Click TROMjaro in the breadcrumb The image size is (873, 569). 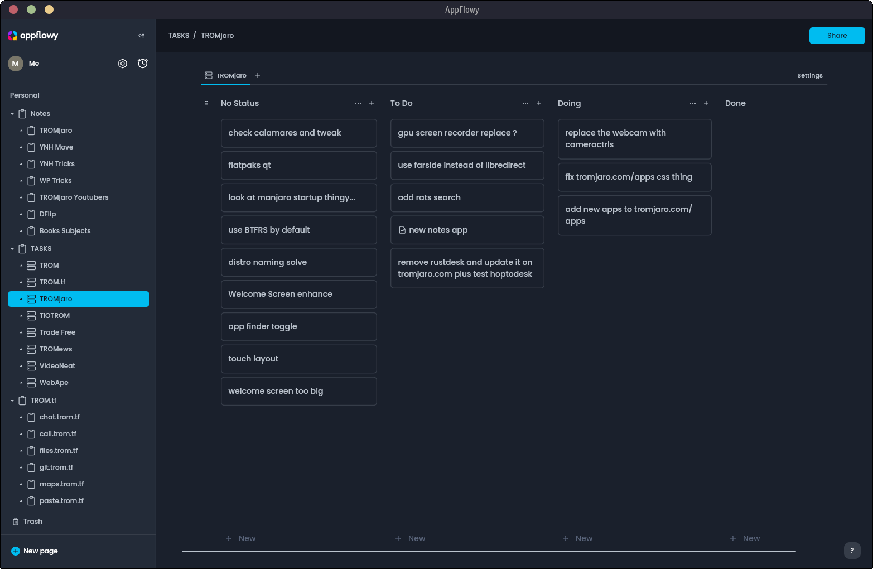pyautogui.click(x=218, y=36)
